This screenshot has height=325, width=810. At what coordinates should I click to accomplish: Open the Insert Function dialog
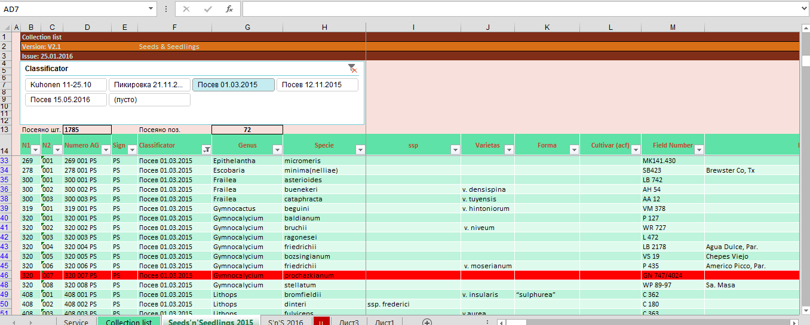tap(229, 9)
